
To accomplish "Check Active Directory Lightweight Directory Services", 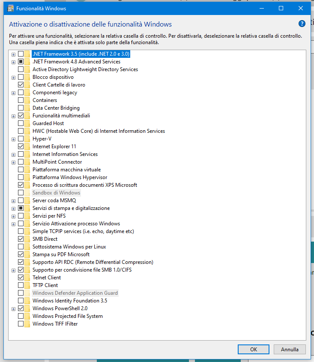I will coord(21,69).
